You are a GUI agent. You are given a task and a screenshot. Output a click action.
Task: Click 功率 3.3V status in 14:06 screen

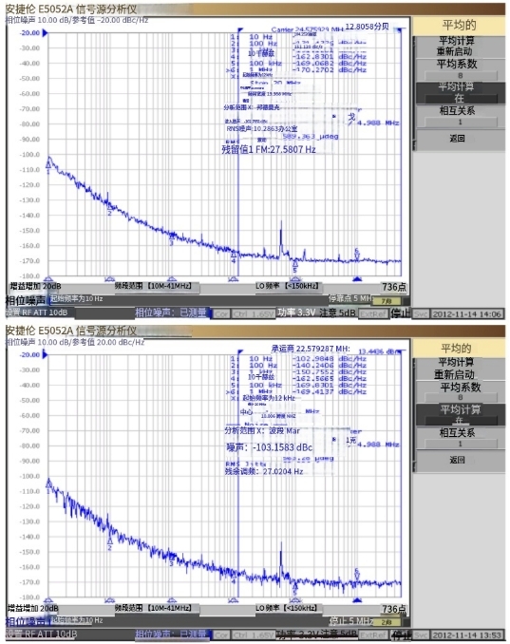296,313
